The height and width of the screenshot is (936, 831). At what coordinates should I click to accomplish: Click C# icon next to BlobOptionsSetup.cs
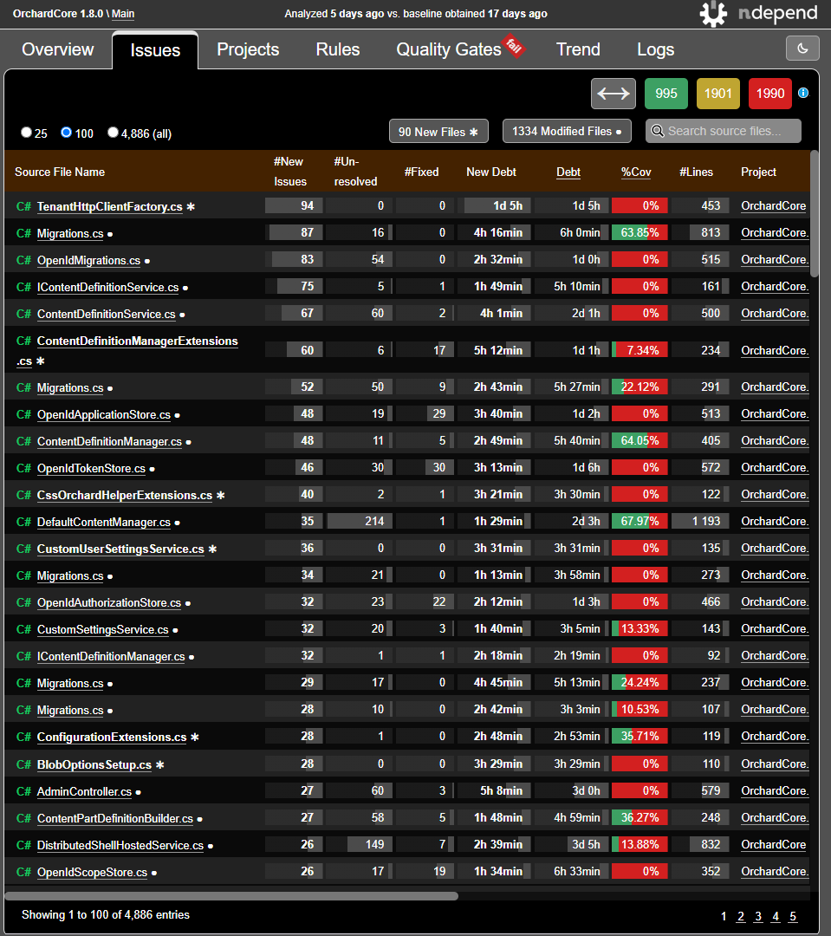(23, 764)
